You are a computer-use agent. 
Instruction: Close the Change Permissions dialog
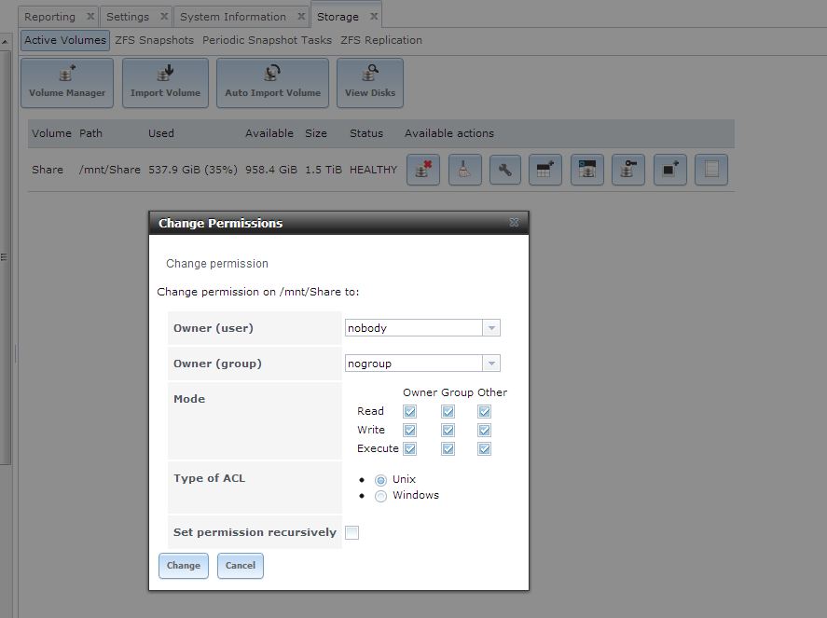[514, 224]
